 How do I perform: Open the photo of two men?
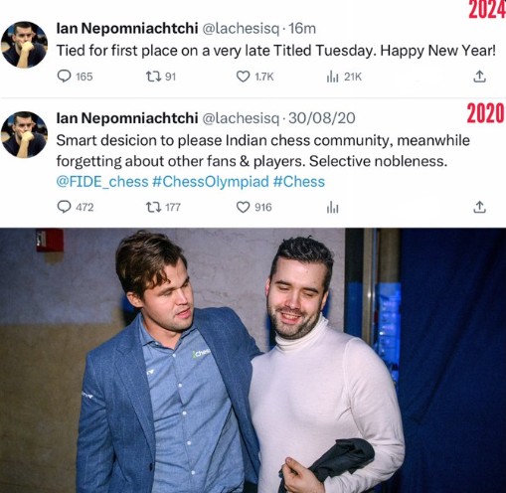click(253, 360)
